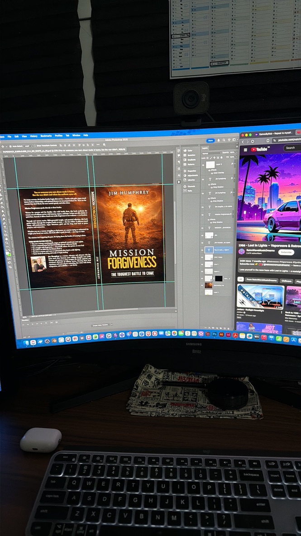The image size is (301, 536).
Task: Open the Swatches panel icon
Action: pyautogui.click(x=185, y=155)
